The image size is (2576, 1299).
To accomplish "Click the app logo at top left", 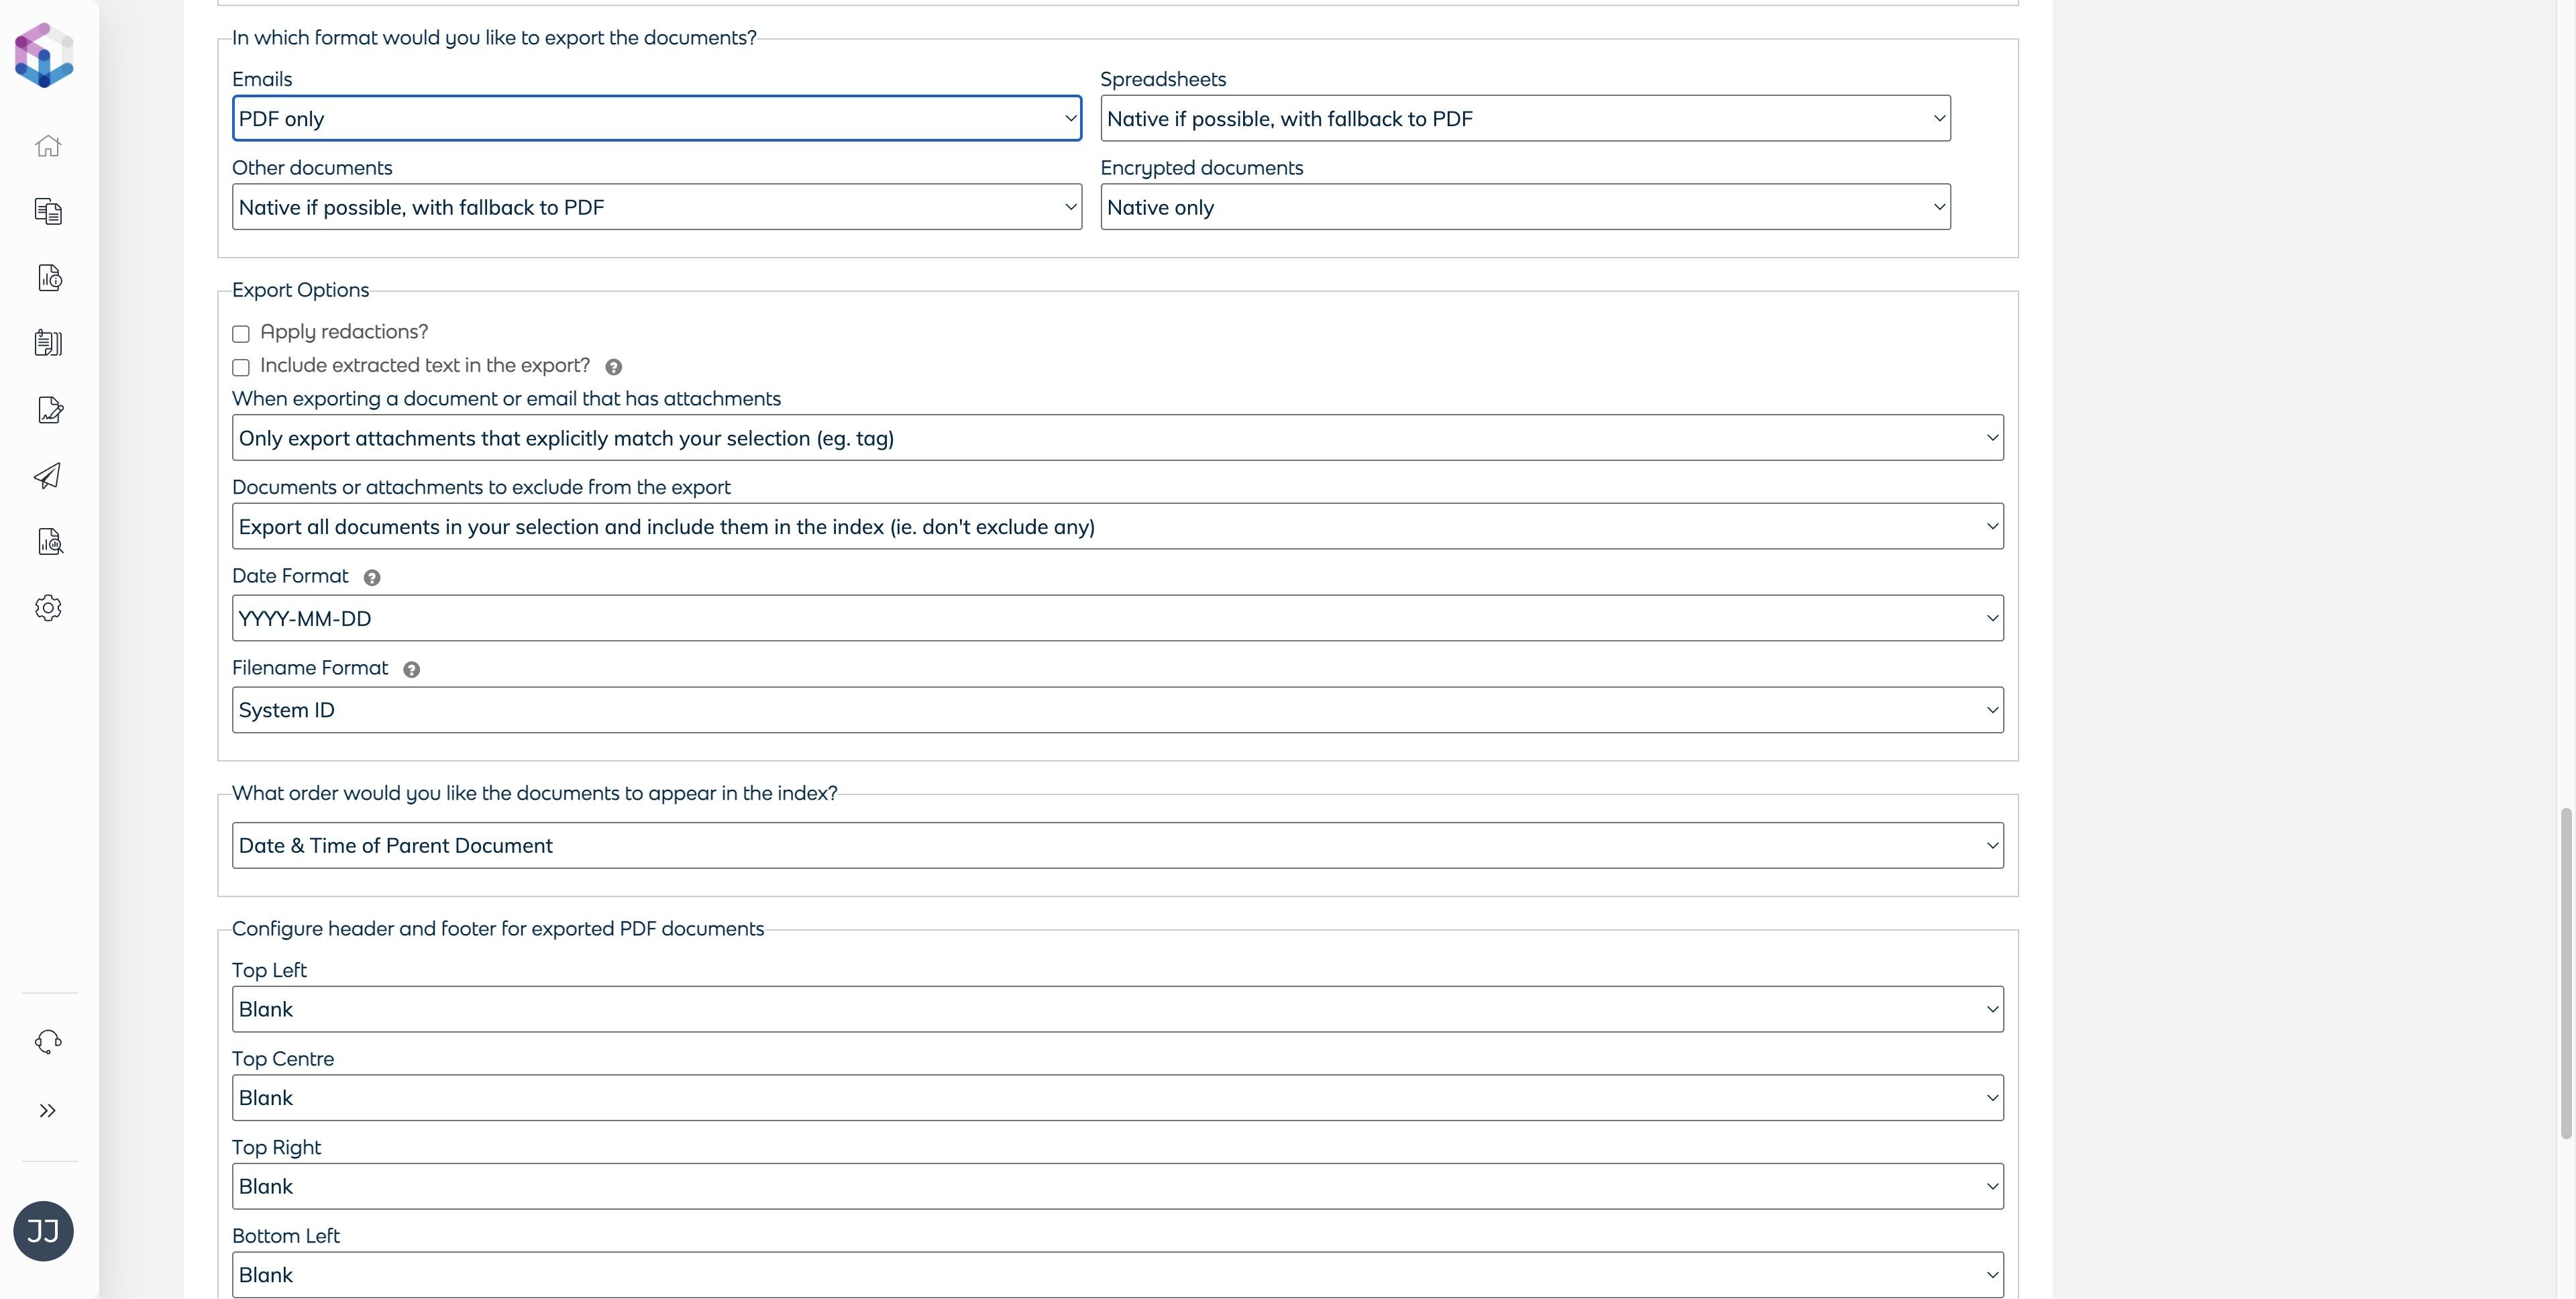I will click(x=44, y=56).
